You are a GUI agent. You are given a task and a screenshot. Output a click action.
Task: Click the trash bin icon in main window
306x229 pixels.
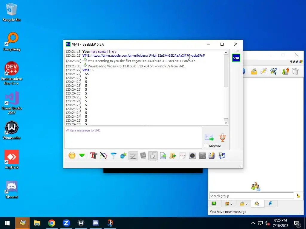296,72
